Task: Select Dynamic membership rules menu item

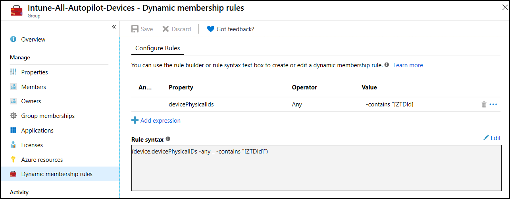Action: point(60,174)
